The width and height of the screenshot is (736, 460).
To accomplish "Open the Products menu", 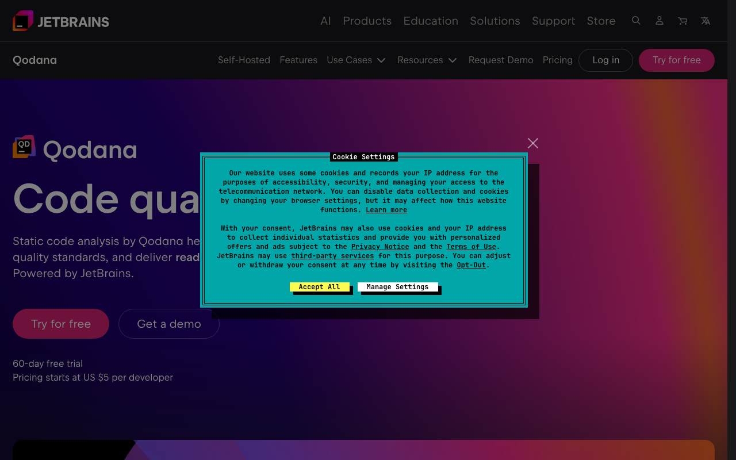I will 367,21.
